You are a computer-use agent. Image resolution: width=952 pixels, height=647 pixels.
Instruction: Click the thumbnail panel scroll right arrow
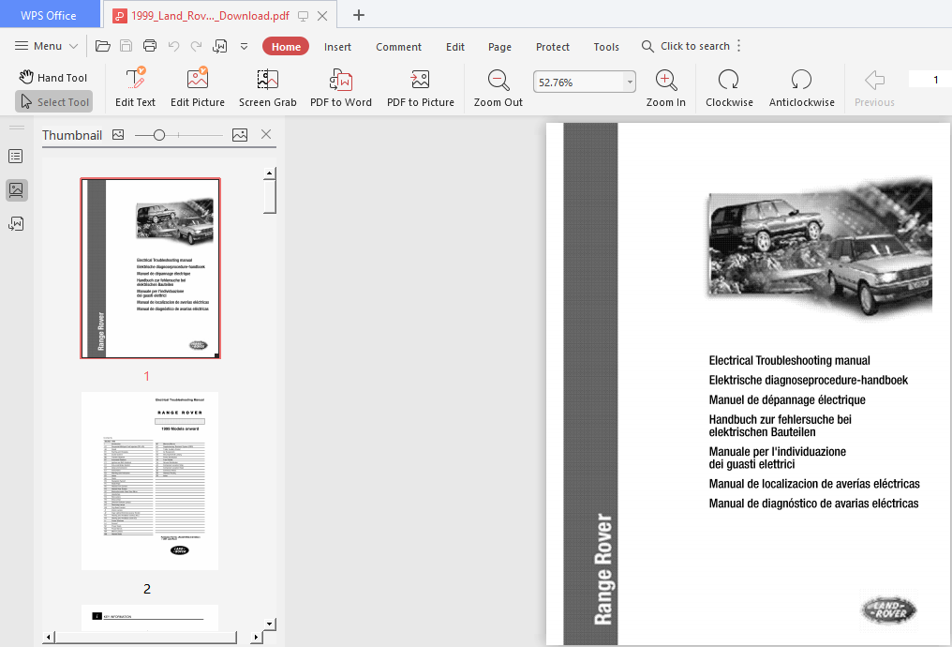click(x=256, y=638)
